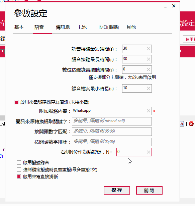Switch to the 卡池 tab
The height and width of the screenshot is (206, 195).
82,27
